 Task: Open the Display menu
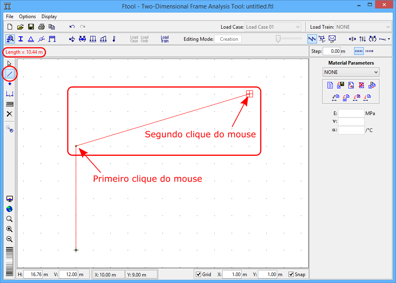pyautogui.click(x=49, y=17)
